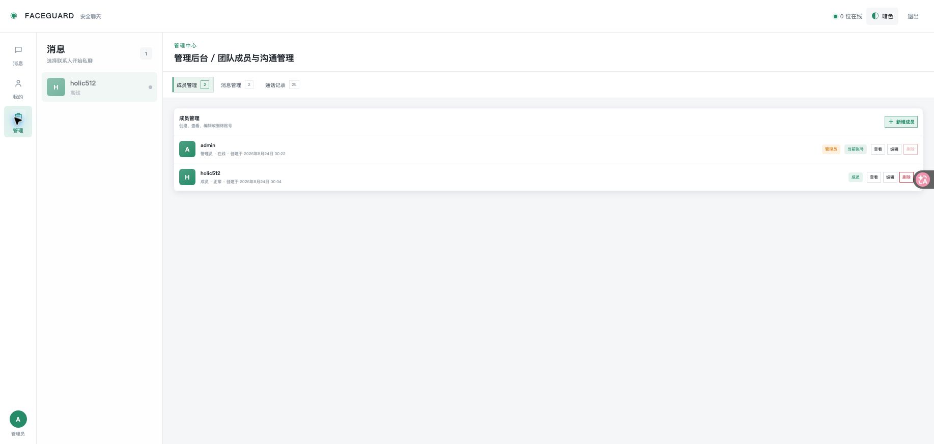This screenshot has height=444, width=934.
Task: Click 查看 for holic512 member
Action: pos(873,177)
